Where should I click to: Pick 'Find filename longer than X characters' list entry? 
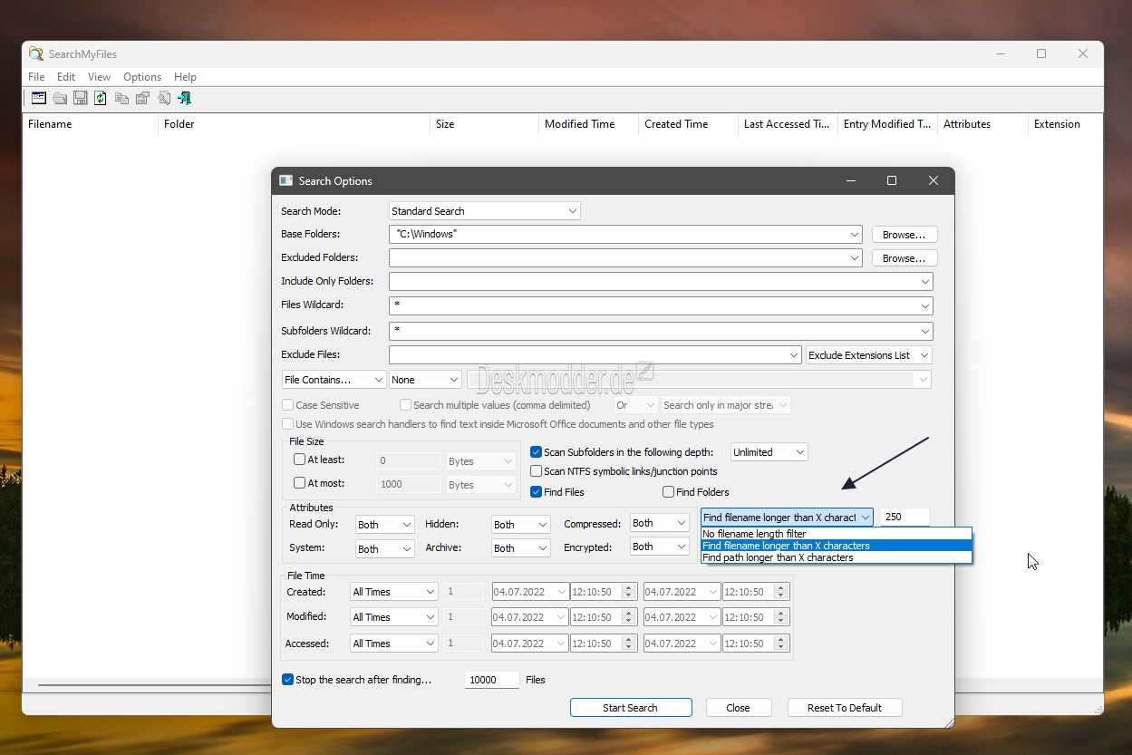pos(836,546)
